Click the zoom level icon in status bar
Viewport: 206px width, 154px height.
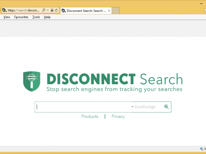(201, 149)
